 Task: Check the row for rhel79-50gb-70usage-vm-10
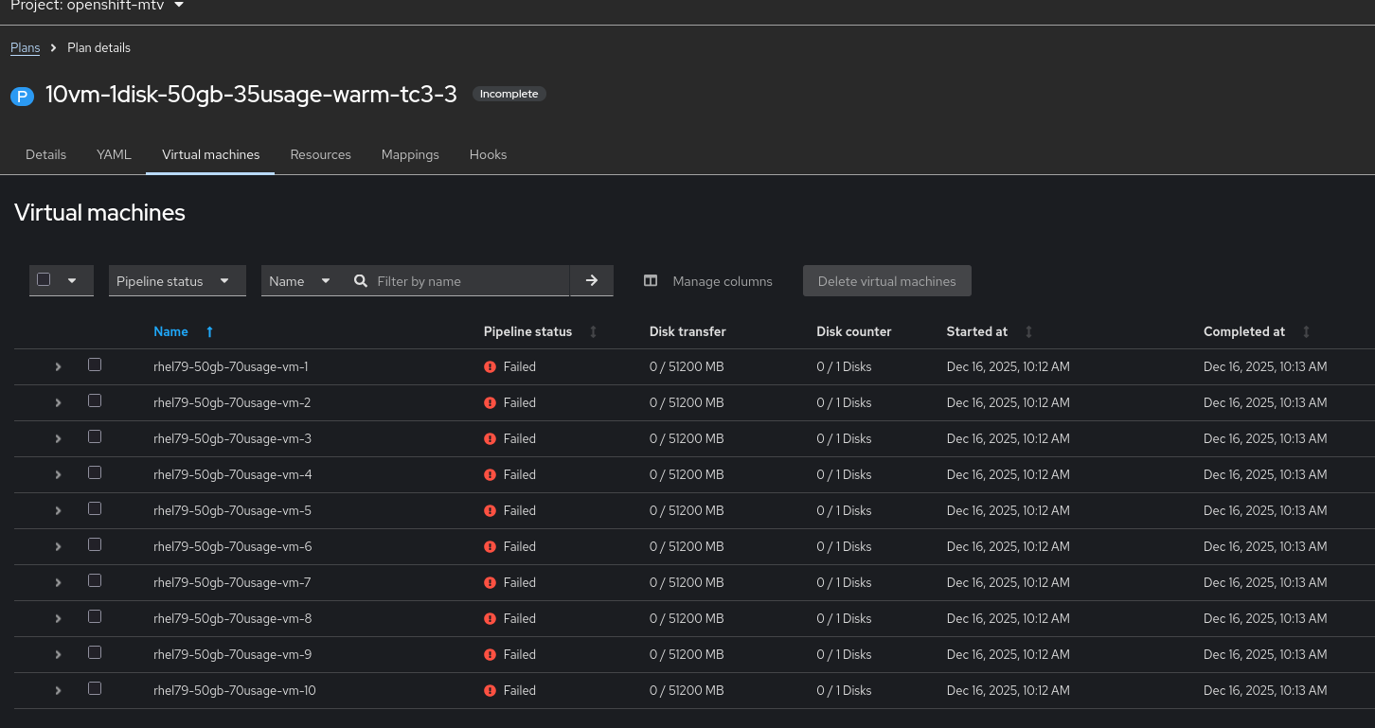pos(95,689)
